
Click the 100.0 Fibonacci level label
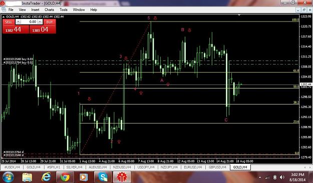click(x=295, y=19)
